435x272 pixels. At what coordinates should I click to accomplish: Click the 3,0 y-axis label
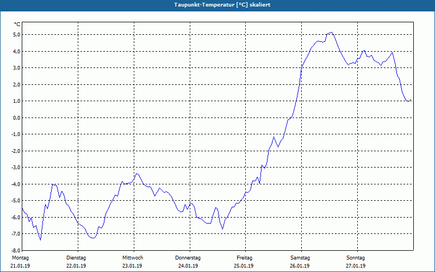[x=16, y=67]
